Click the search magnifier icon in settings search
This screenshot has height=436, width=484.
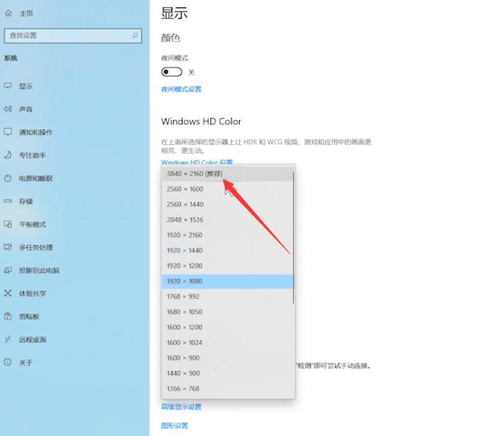(135, 35)
